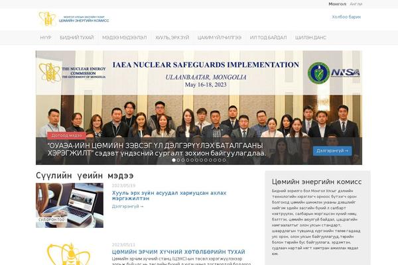Select the first active carousel dot
The width and height of the screenshot is (398, 265).
[174, 160]
